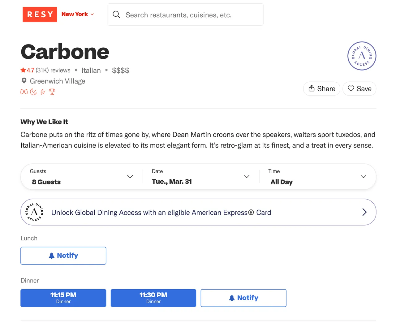Open the Time dropdown showing All Day
Viewport: 396px width, 327px height.
318,177
